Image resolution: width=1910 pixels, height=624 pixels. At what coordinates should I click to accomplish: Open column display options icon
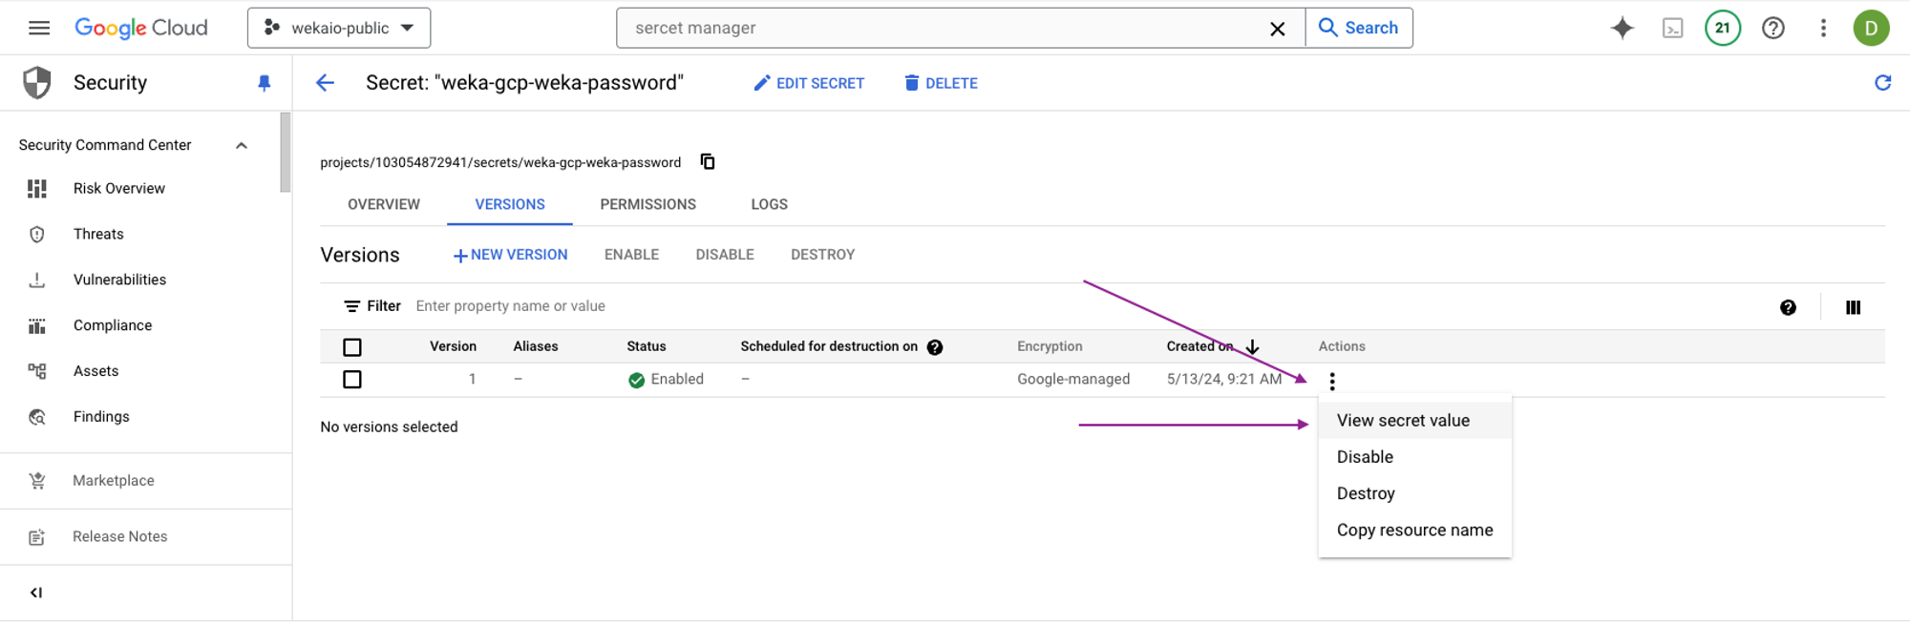1853,307
